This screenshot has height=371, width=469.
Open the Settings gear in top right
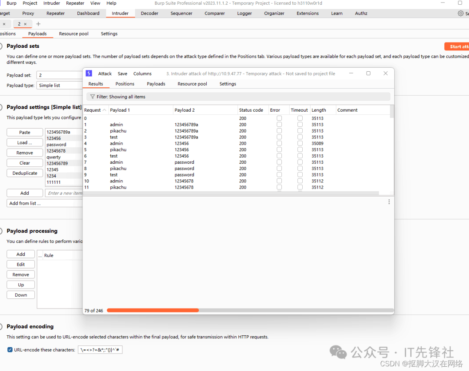[460, 13]
